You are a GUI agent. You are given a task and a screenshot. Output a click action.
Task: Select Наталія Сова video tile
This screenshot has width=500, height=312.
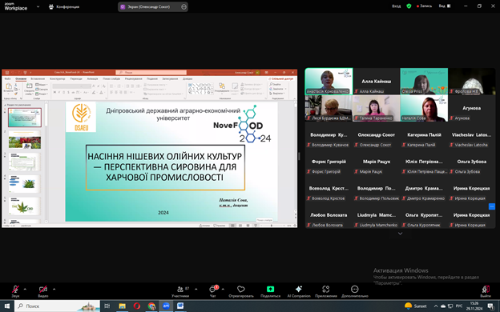pyautogui.click(x=424, y=108)
